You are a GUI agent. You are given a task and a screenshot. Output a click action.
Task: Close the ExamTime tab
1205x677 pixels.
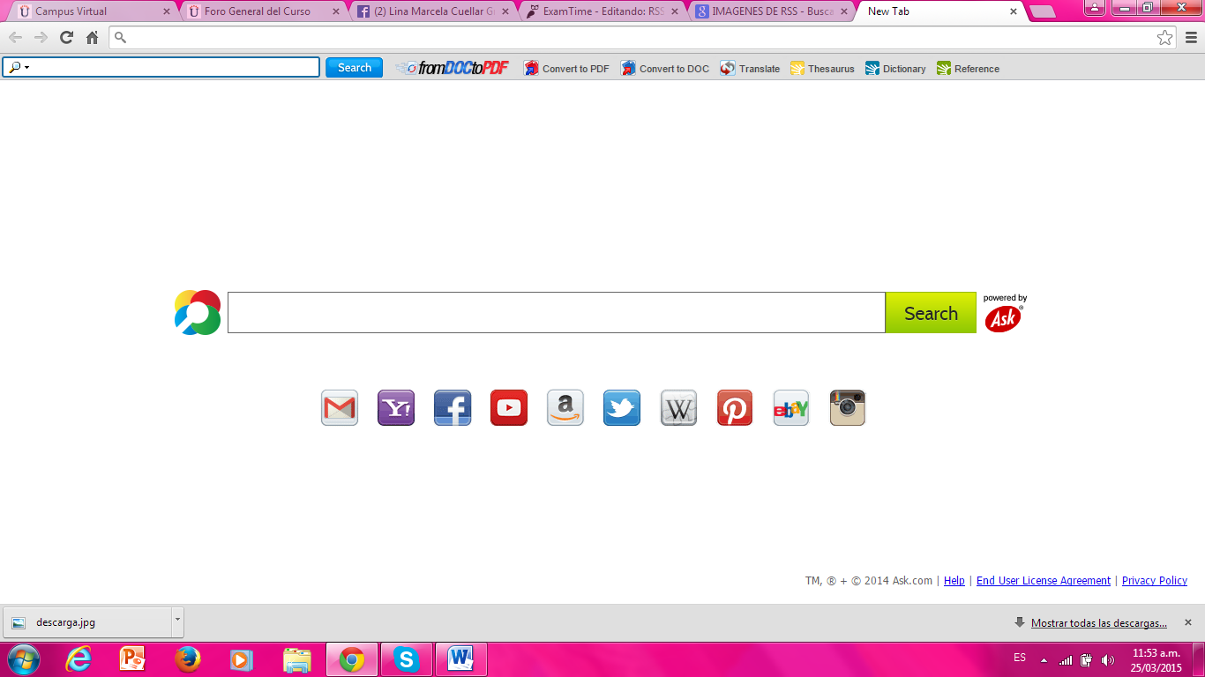pos(675,11)
